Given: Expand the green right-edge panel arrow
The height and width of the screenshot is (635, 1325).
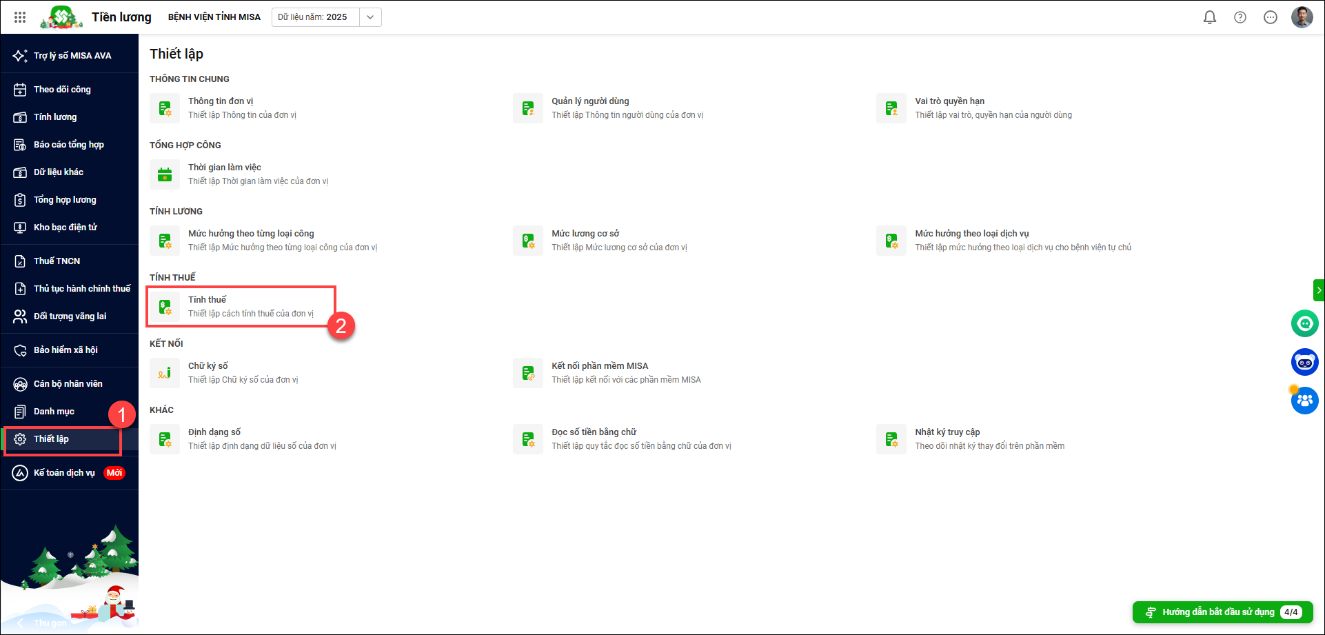Looking at the screenshot, I should [x=1318, y=290].
